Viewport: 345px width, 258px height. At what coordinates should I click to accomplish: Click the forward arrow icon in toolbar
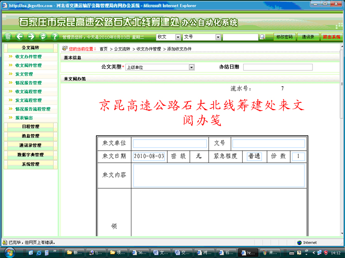click(31, 37)
